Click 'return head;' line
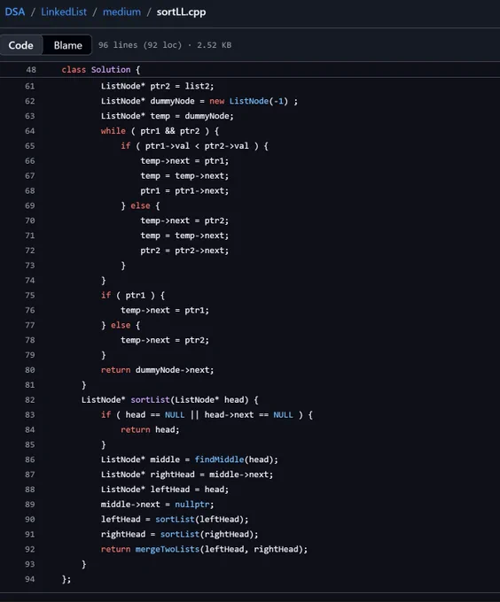The height and width of the screenshot is (602, 500). (150, 429)
